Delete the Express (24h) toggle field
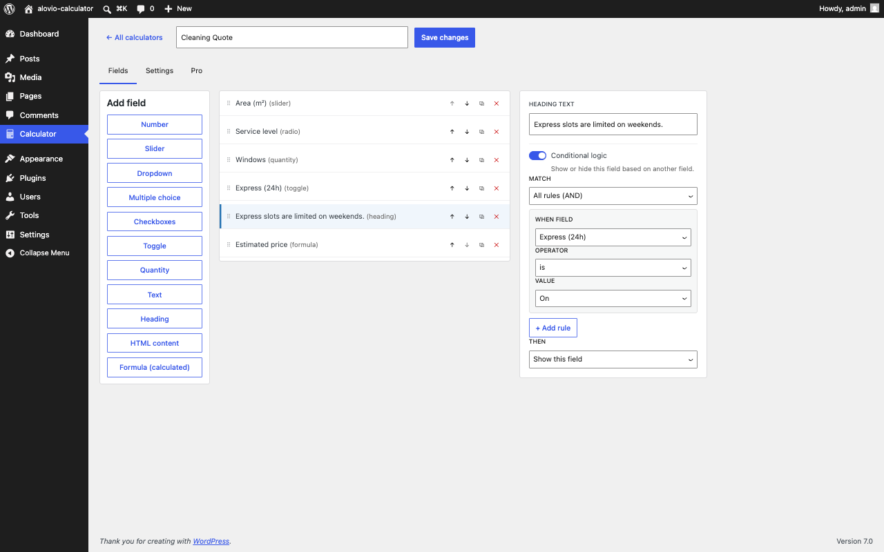Screen dimensions: 884x552 [496, 188]
